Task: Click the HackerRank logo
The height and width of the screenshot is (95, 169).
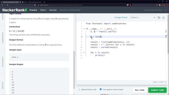Action: click(15, 10)
